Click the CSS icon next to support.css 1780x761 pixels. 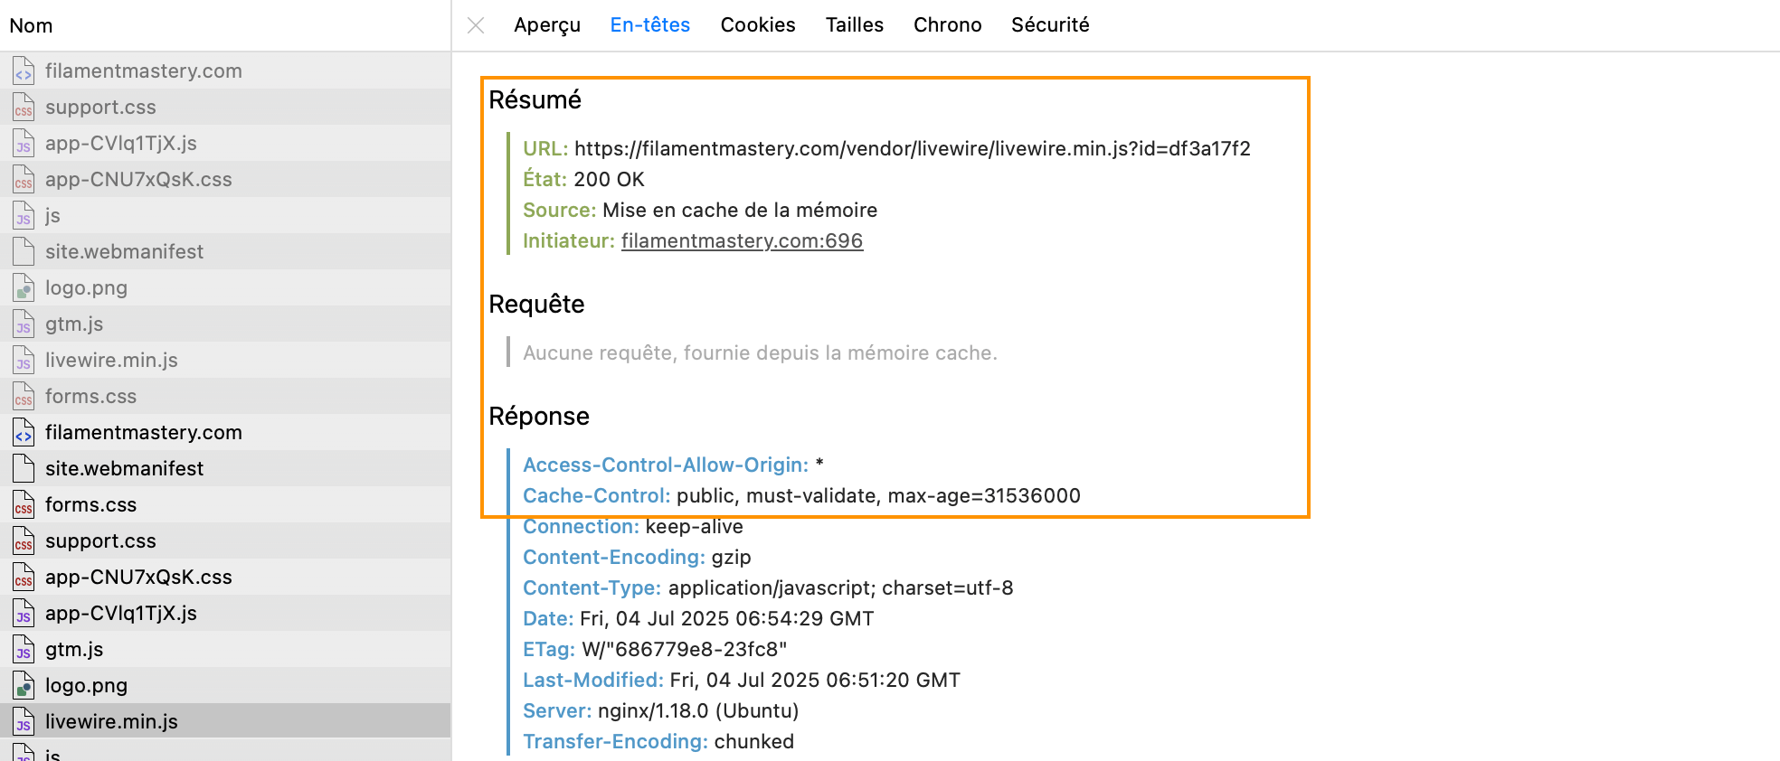(23, 107)
